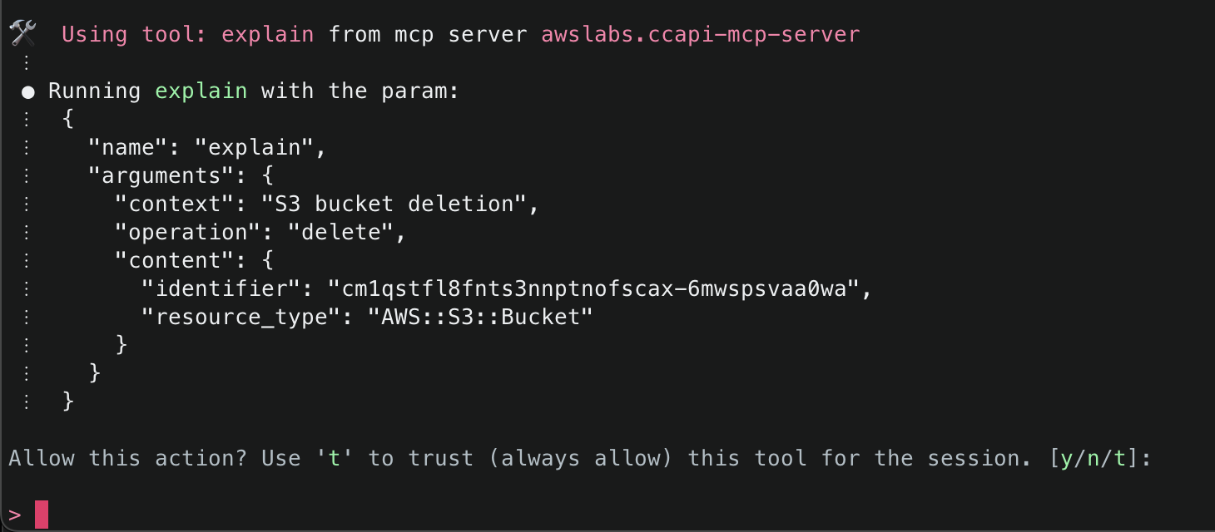Click the "AWS::S3::Bucket" resource type value
This screenshot has height=532, width=1215.
pyautogui.click(x=479, y=317)
